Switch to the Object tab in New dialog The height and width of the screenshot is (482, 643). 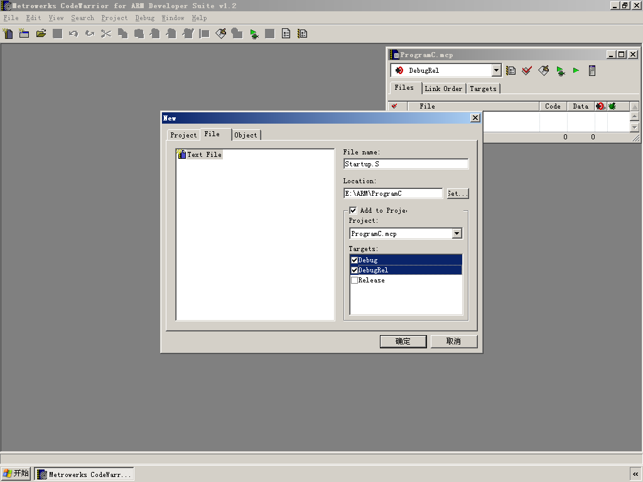pos(246,135)
